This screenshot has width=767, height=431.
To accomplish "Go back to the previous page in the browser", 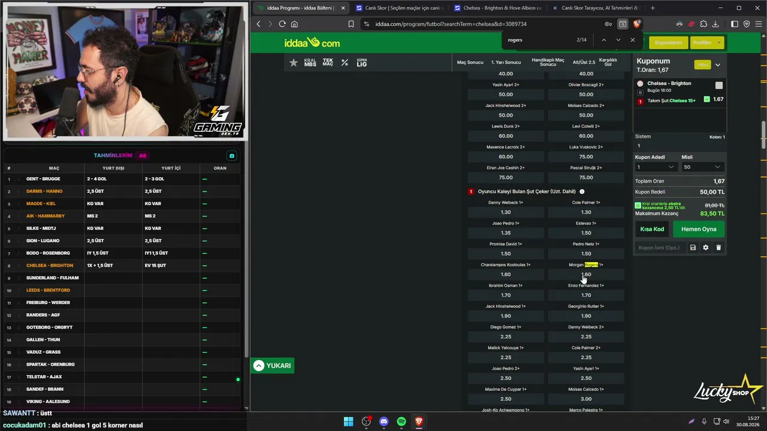I will click(259, 24).
